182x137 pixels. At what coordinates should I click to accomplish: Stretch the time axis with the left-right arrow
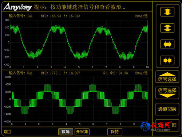167,44
